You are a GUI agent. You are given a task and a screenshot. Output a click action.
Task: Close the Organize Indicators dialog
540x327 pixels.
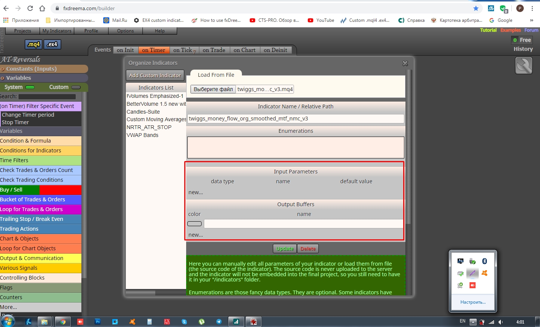(405, 63)
